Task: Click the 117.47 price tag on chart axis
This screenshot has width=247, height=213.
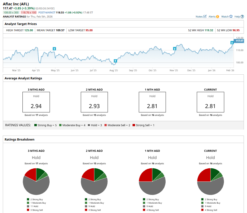Action: click(239, 41)
